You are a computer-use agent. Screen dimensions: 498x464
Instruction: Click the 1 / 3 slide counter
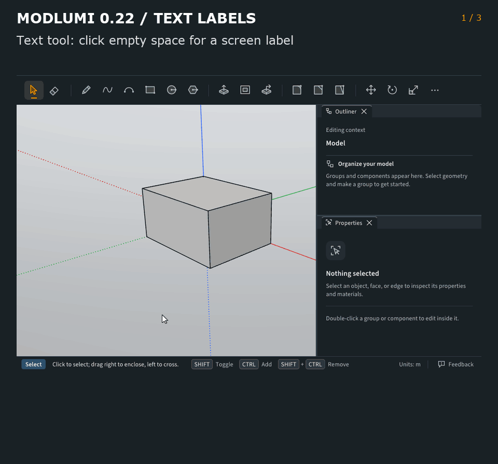click(472, 18)
